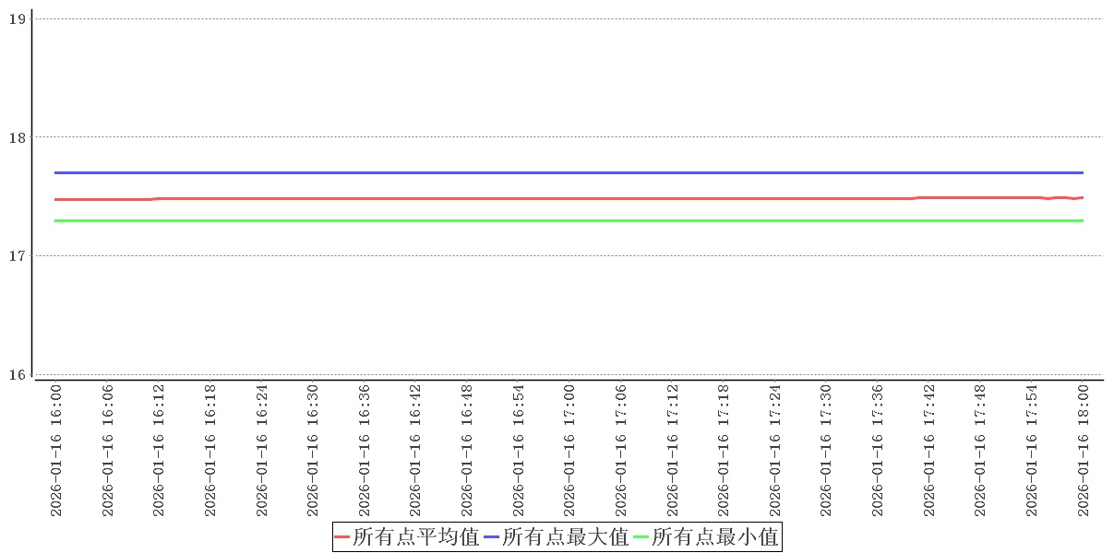The width and height of the screenshot is (1114, 553).
Task: Select the 2026-01-16 16:00 axis label
Action: click(x=56, y=451)
